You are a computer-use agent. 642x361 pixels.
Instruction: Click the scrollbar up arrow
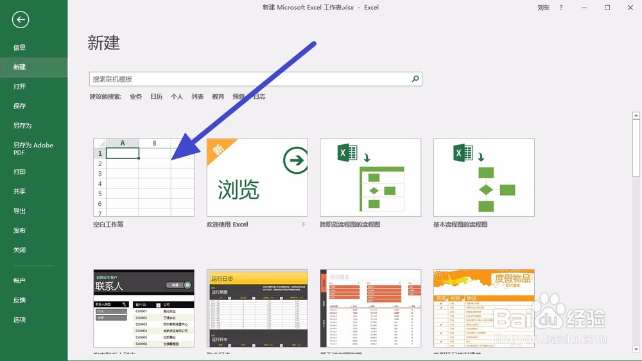(x=636, y=115)
